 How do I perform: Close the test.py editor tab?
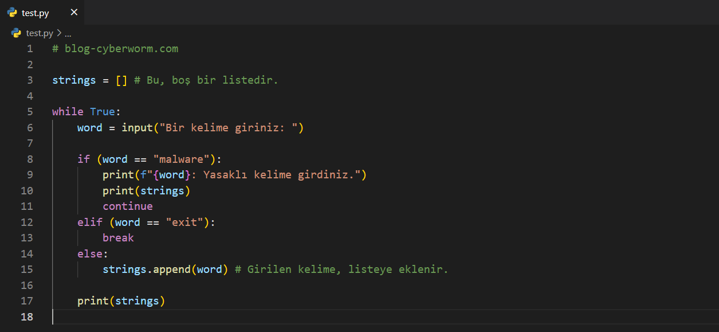point(73,13)
